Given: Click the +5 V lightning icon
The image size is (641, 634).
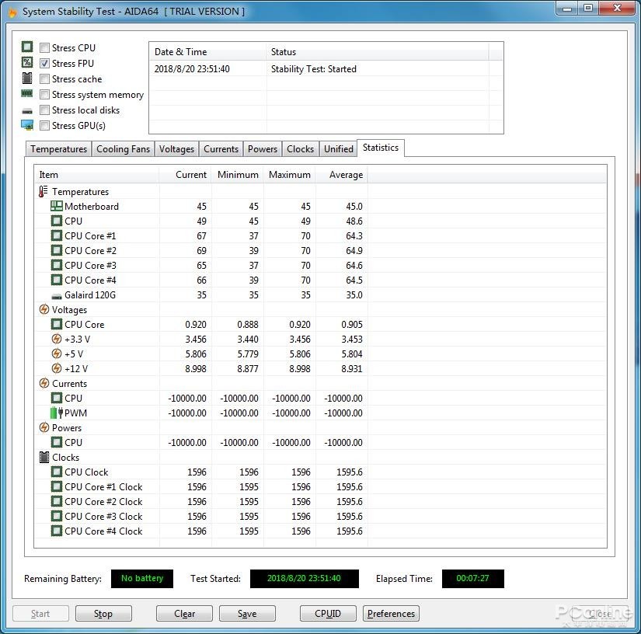Looking at the screenshot, I should click(57, 354).
